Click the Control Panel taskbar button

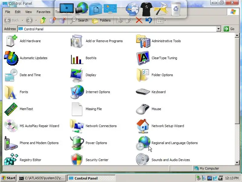point(91,178)
